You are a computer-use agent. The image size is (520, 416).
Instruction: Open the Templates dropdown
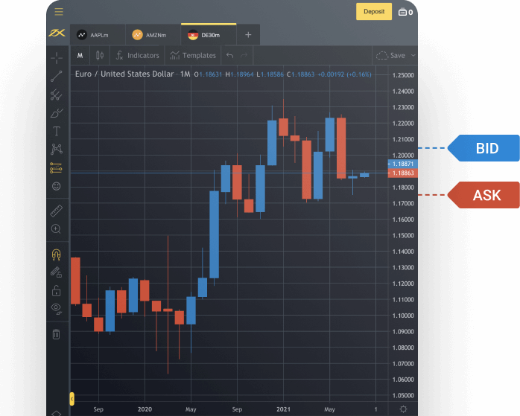193,56
